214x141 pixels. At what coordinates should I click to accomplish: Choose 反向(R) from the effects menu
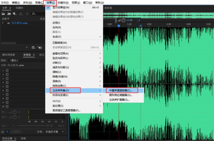coord(74,27)
